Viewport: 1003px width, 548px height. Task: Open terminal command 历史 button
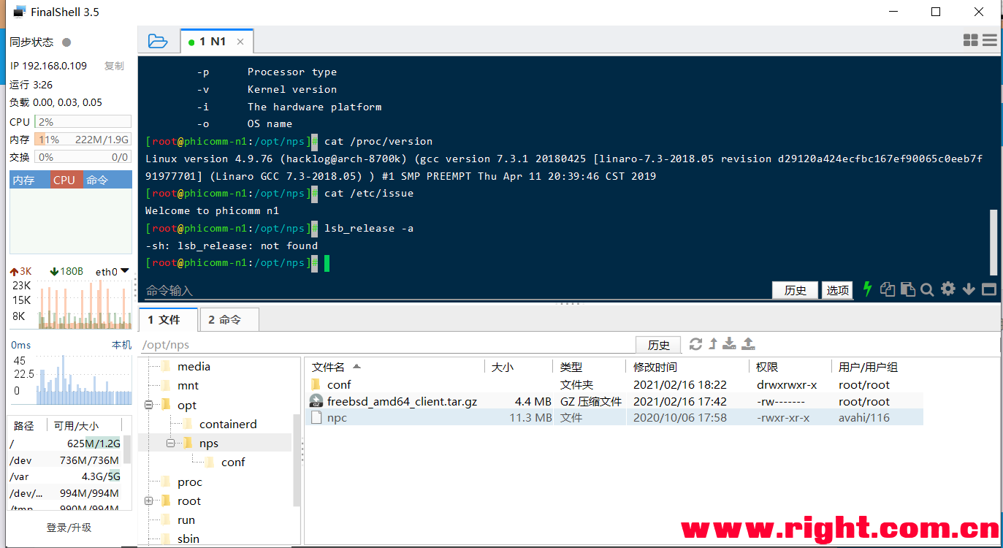tap(795, 290)
